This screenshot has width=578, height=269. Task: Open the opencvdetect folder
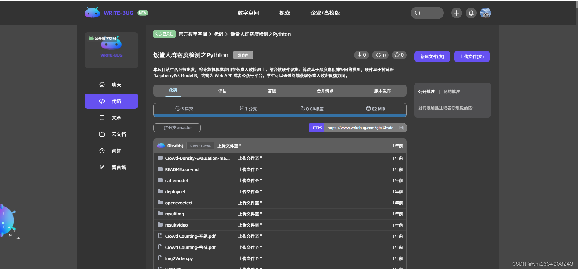(x=179, y=203)
